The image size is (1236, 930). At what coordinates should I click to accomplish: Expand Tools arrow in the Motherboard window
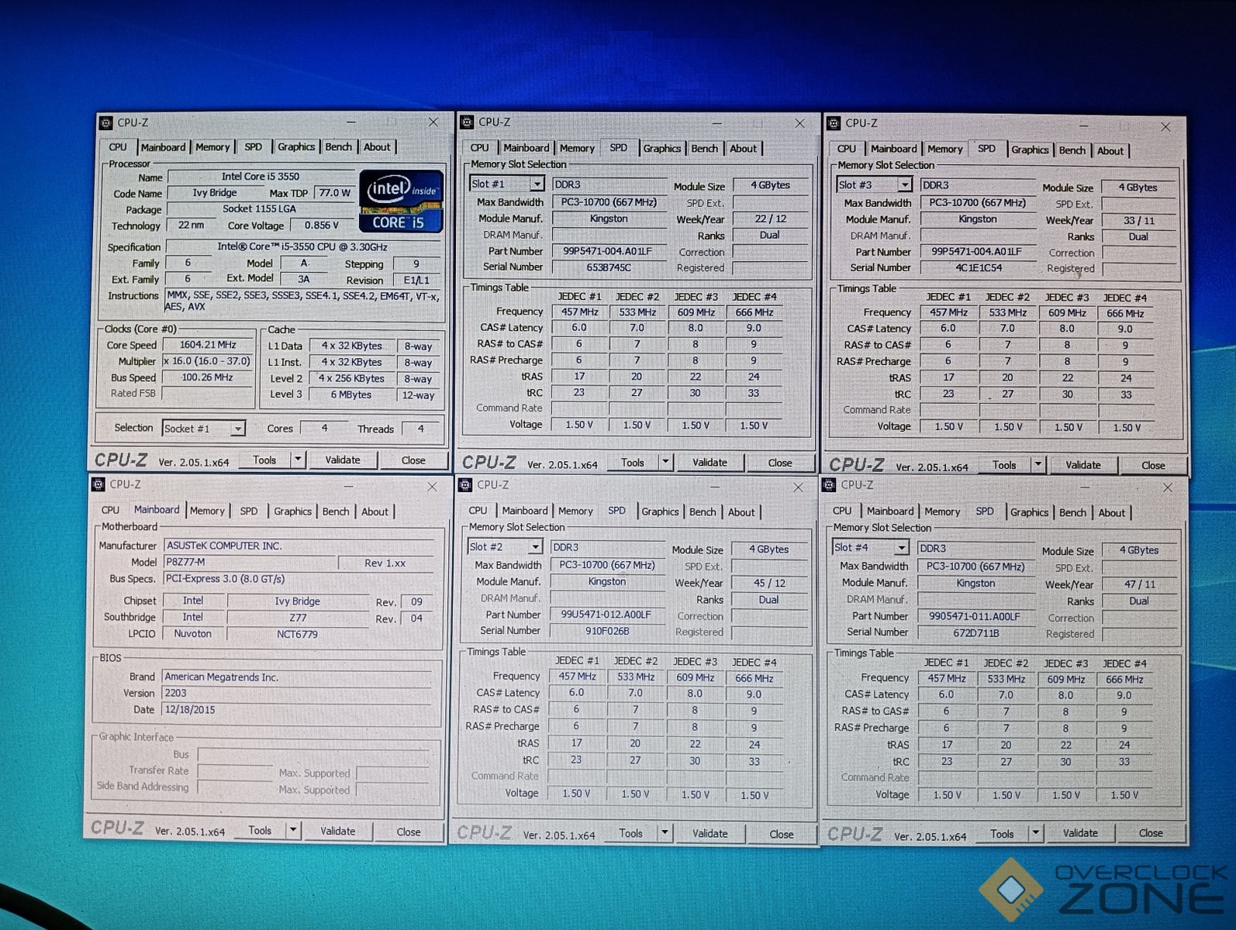click(293, 830)
